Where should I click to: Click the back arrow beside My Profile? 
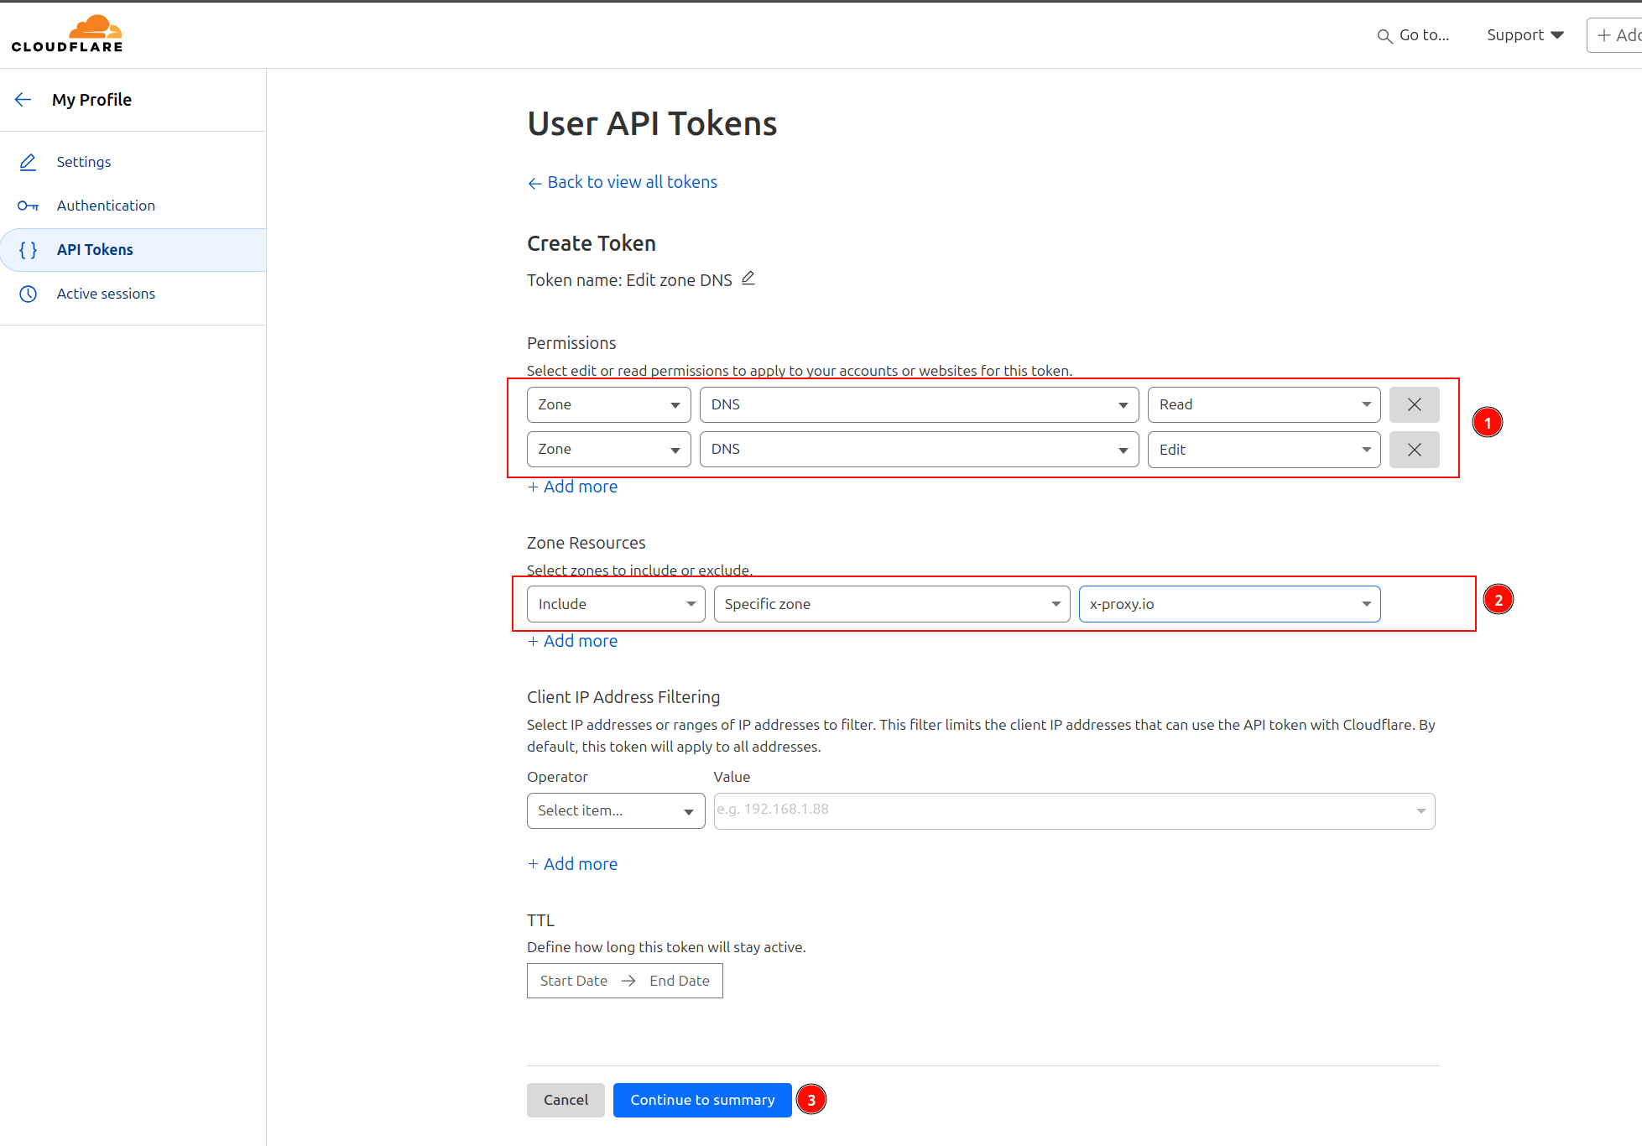[23, 100]
